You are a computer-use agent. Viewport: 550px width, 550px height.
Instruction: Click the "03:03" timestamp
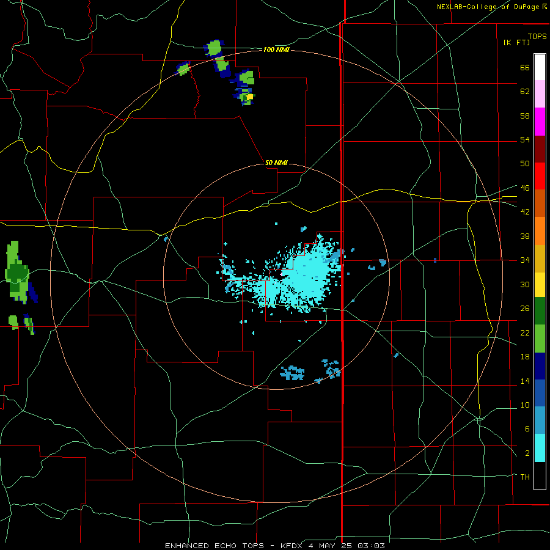pos(371,546)
